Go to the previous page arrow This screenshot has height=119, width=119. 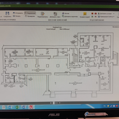tap(51, 103)
